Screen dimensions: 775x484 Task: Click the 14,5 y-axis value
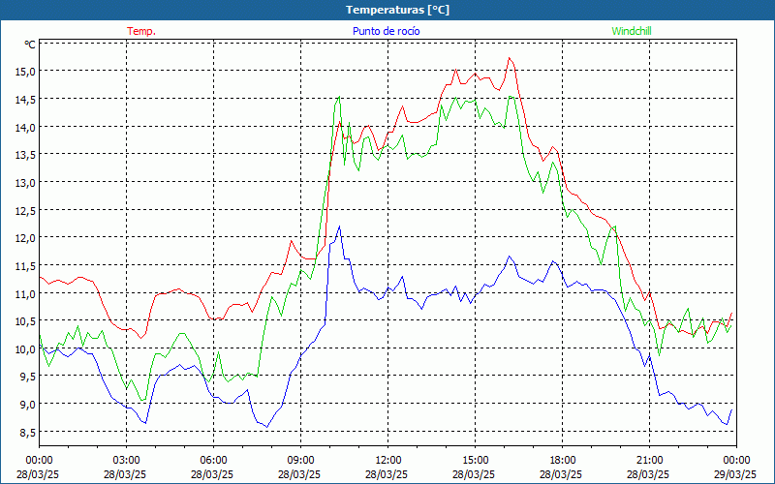(x=26, y=100)
